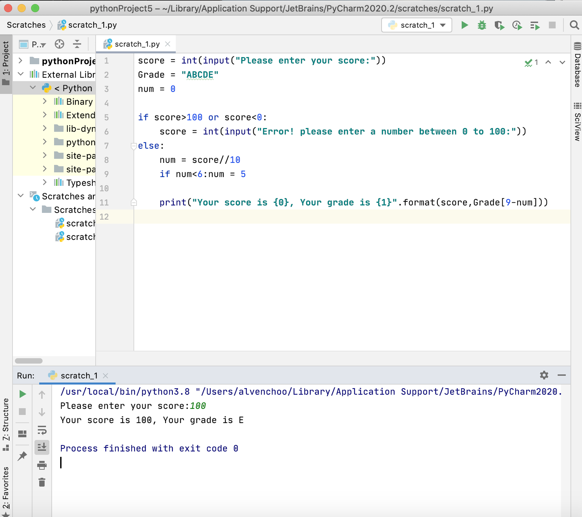The image size is (582, 517).
Task: Expand the Extended Definitions node
Action: 45,115
